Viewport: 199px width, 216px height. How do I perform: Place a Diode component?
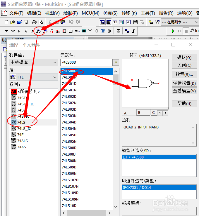[19, 31]
